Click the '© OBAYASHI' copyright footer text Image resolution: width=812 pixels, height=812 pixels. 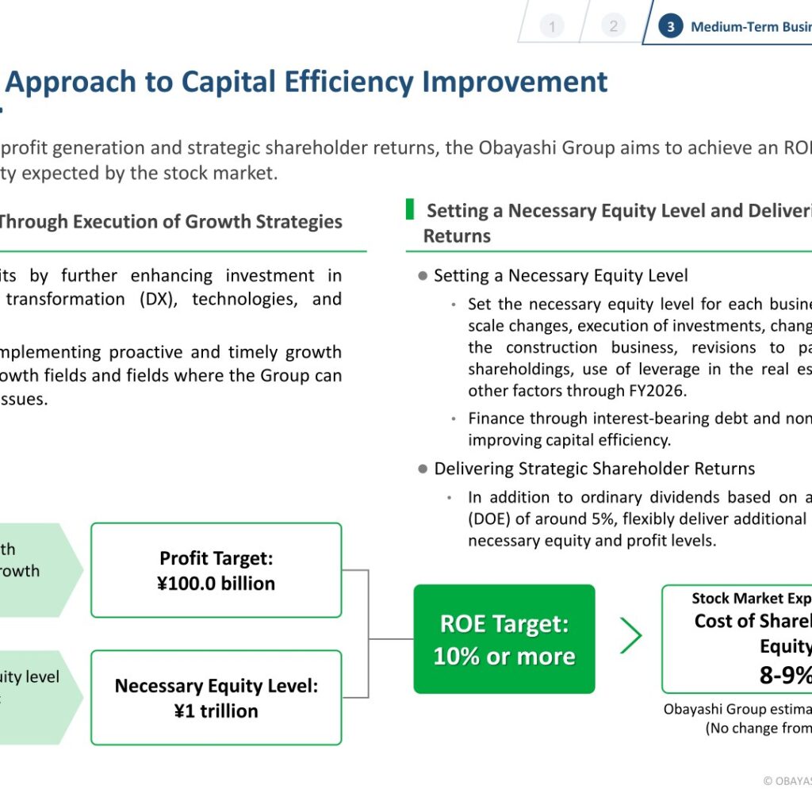tap(787, 781)
